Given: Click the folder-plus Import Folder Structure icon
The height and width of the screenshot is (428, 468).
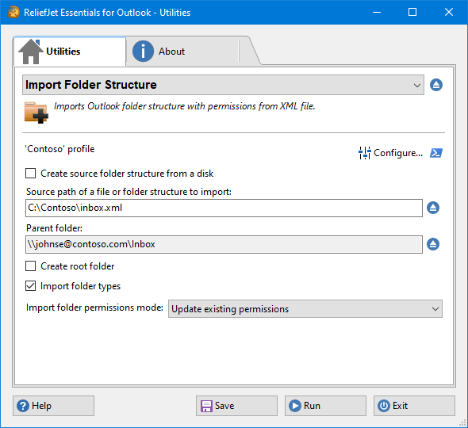Looking at the screenshot, I should tap(36, 113).
